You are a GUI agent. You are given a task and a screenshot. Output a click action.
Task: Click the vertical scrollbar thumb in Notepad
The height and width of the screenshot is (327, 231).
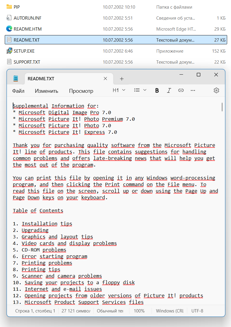(x=222, y=107)
